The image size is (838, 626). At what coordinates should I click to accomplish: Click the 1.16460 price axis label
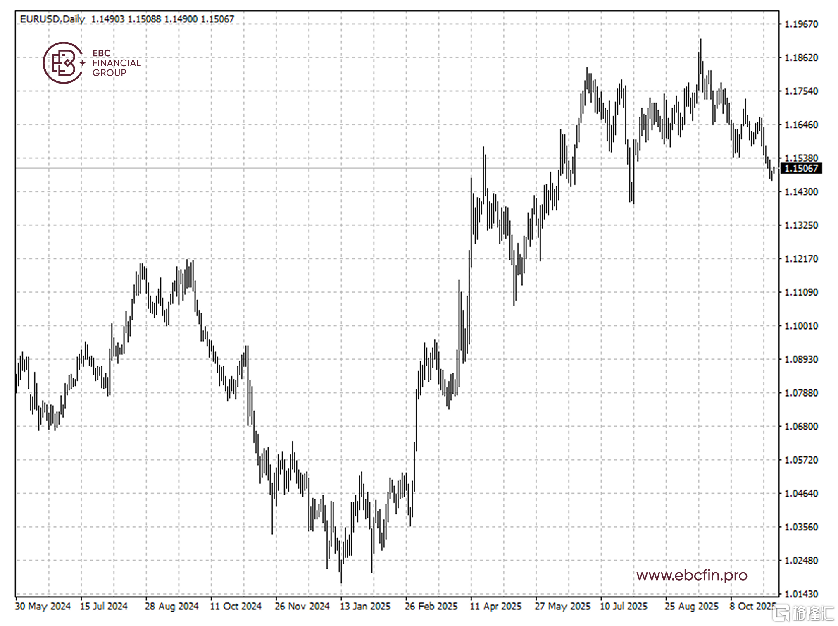point(801,124)
